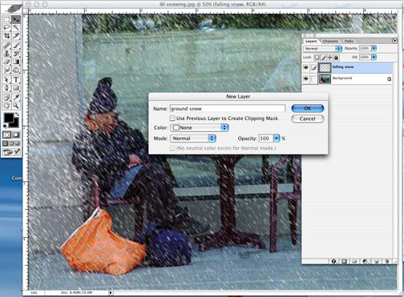
Task: Open foreground color picker
Action: tap(9, 118)
